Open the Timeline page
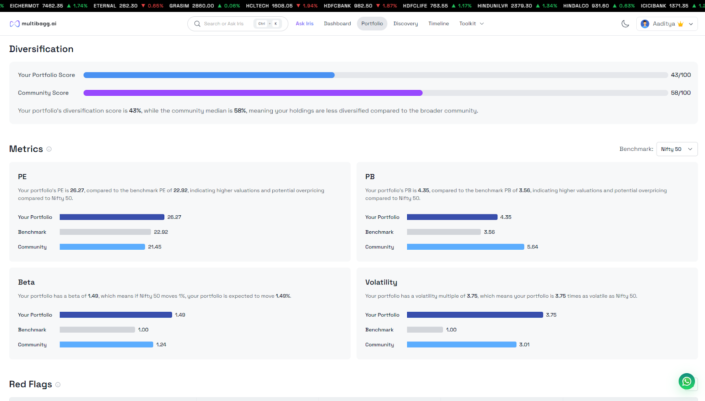 click(438, 23)
